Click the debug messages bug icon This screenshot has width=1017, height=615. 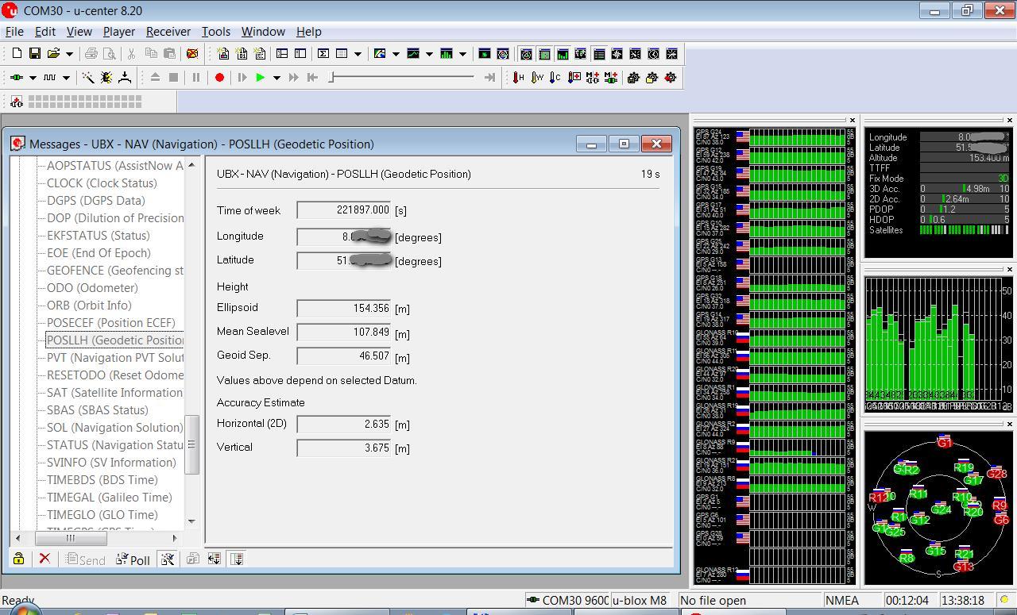click(106, 78)
